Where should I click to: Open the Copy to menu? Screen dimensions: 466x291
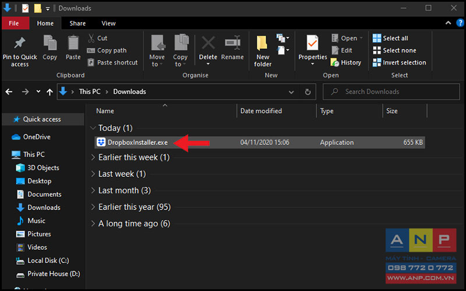pos(181,51)
